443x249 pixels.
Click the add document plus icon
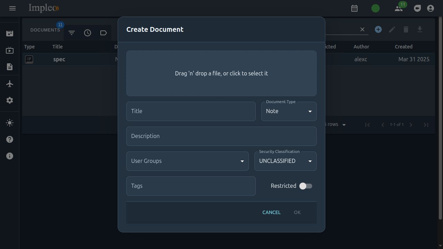pyautogui.click(x=378, y=29)
